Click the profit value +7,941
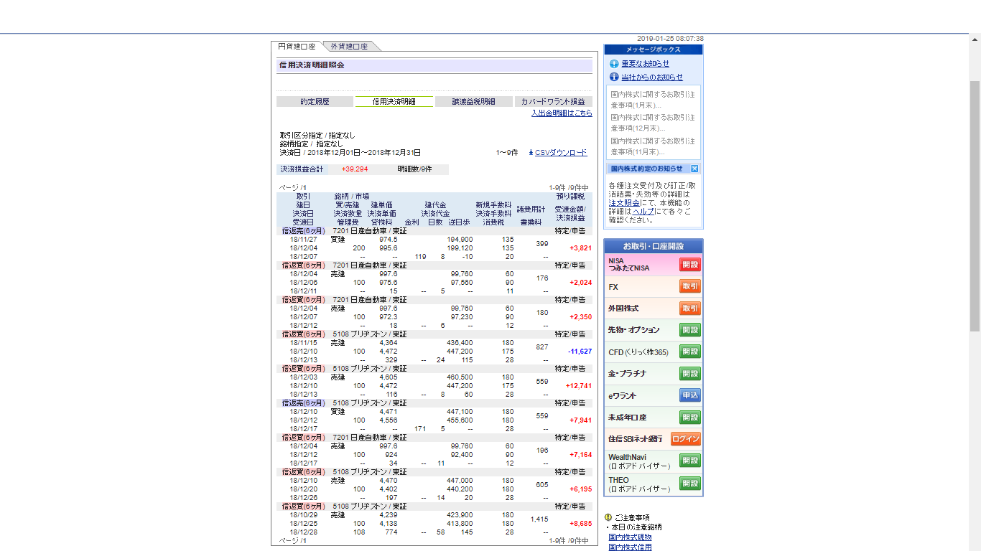 pos(580,420)
